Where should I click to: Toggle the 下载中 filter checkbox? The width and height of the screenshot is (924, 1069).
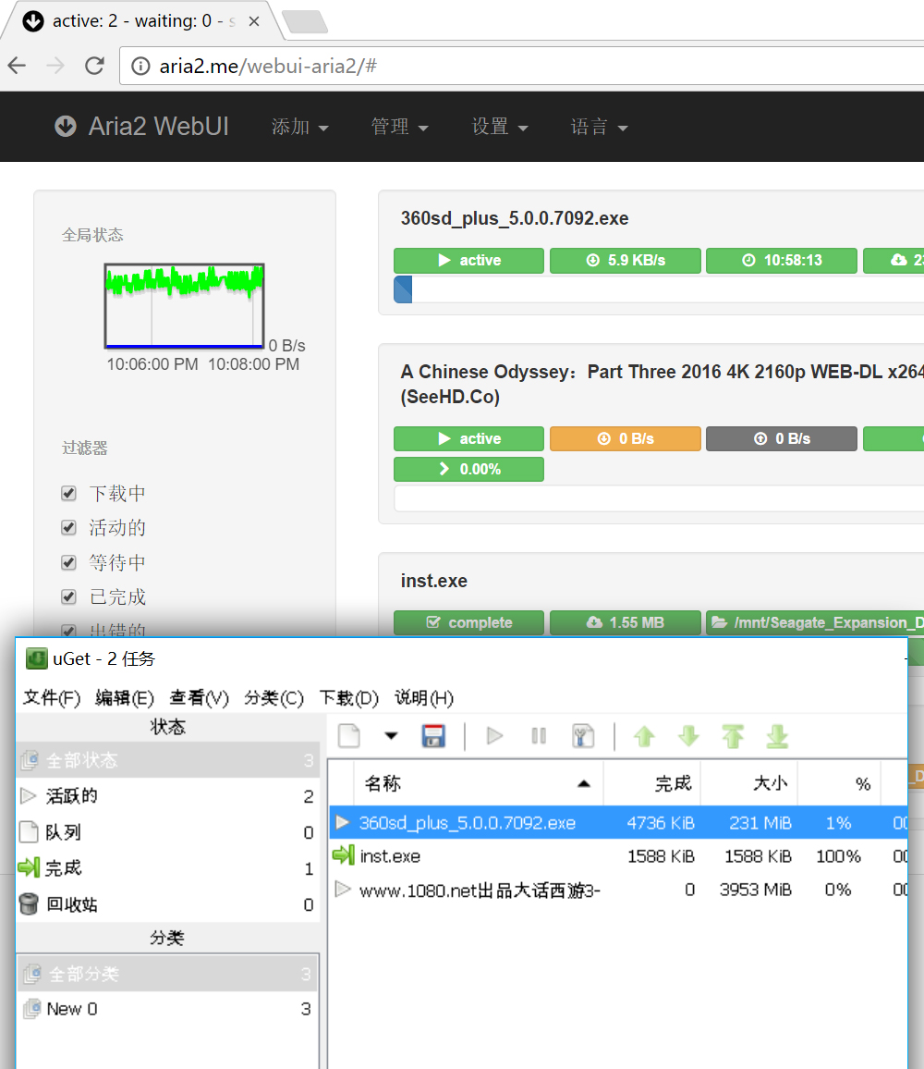point(68,493)
